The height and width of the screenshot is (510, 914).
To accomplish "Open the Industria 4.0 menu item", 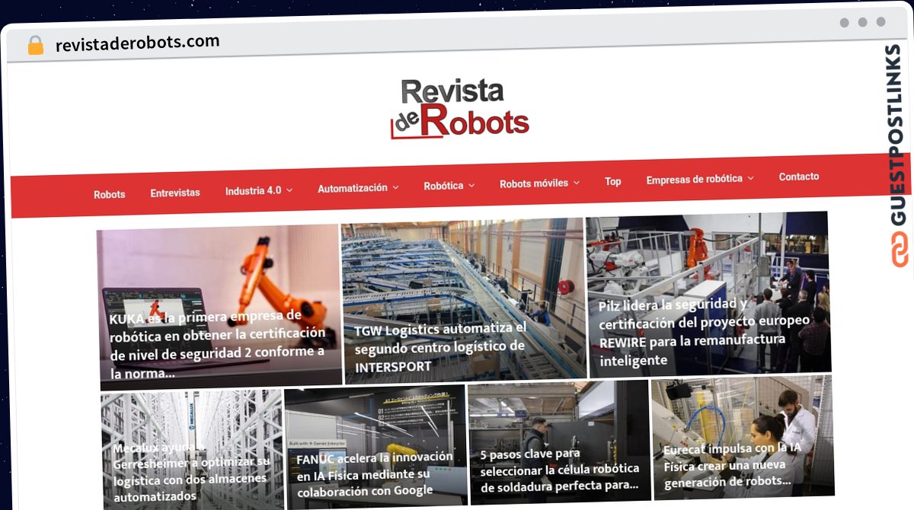I will tap(253, 190).
